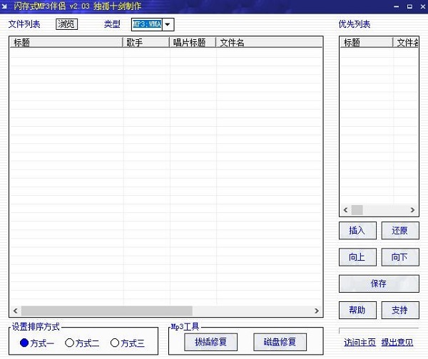Click the 文件名 column header

[x=270, y=43]
